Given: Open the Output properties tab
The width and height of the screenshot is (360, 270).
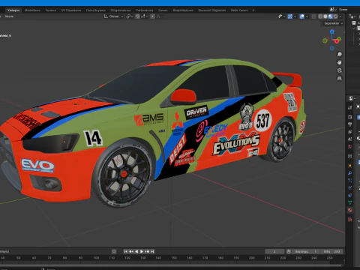Looking at the screenshot, I should coord(350,124).
